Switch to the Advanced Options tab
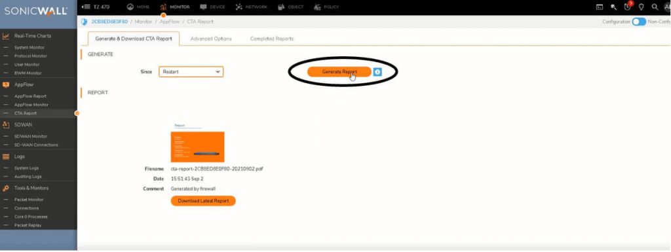Image resolution: width=671 pixels, height=252 pixels. [211, 39]
